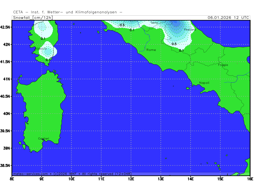Click the 12E longitude axis label
The width and height of the screenshot is (262, 196).
pyautogui.click(x=131, y=179)
